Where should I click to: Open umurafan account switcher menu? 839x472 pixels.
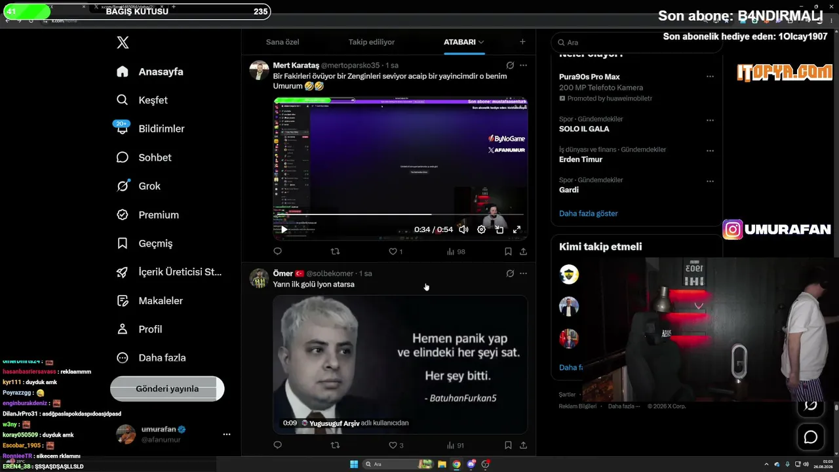click(227, 434)
